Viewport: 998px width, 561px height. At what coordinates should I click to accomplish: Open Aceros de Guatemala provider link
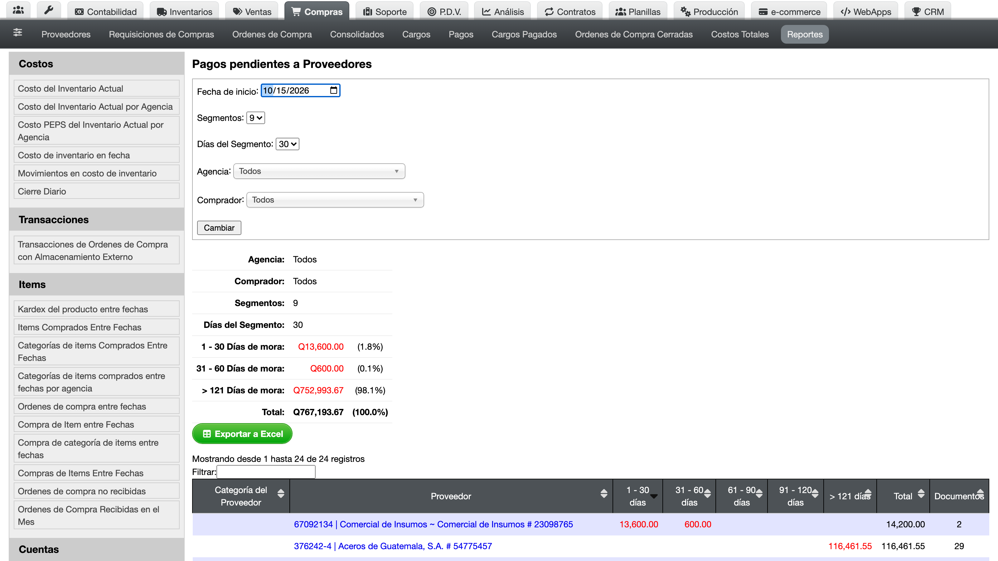(393, 546)
